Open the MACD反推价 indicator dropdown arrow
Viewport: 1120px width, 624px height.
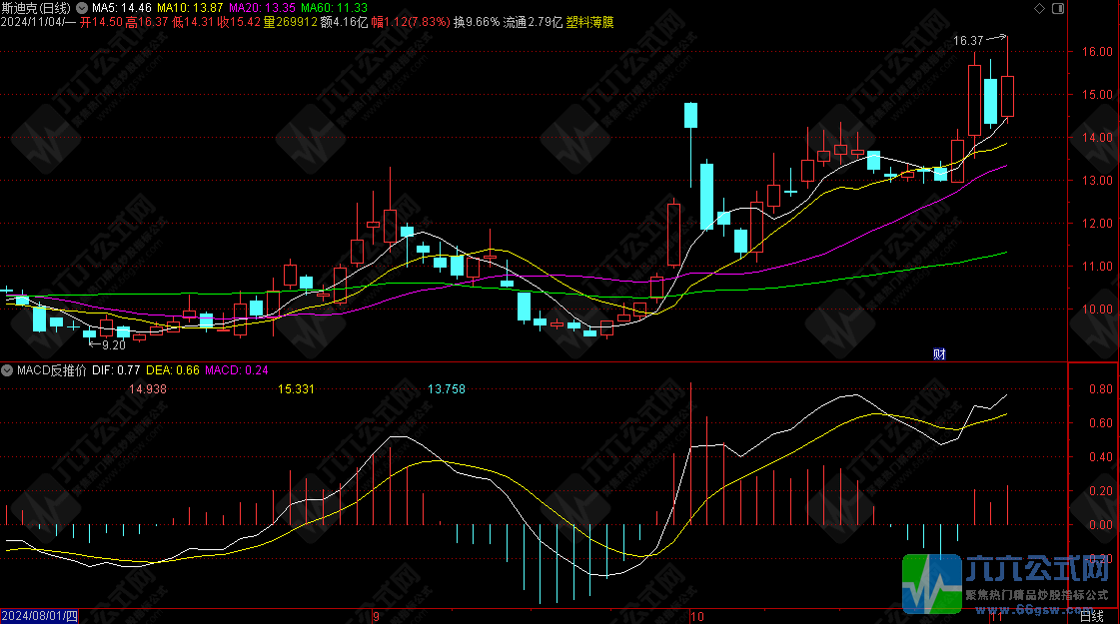tap(8, 370)
